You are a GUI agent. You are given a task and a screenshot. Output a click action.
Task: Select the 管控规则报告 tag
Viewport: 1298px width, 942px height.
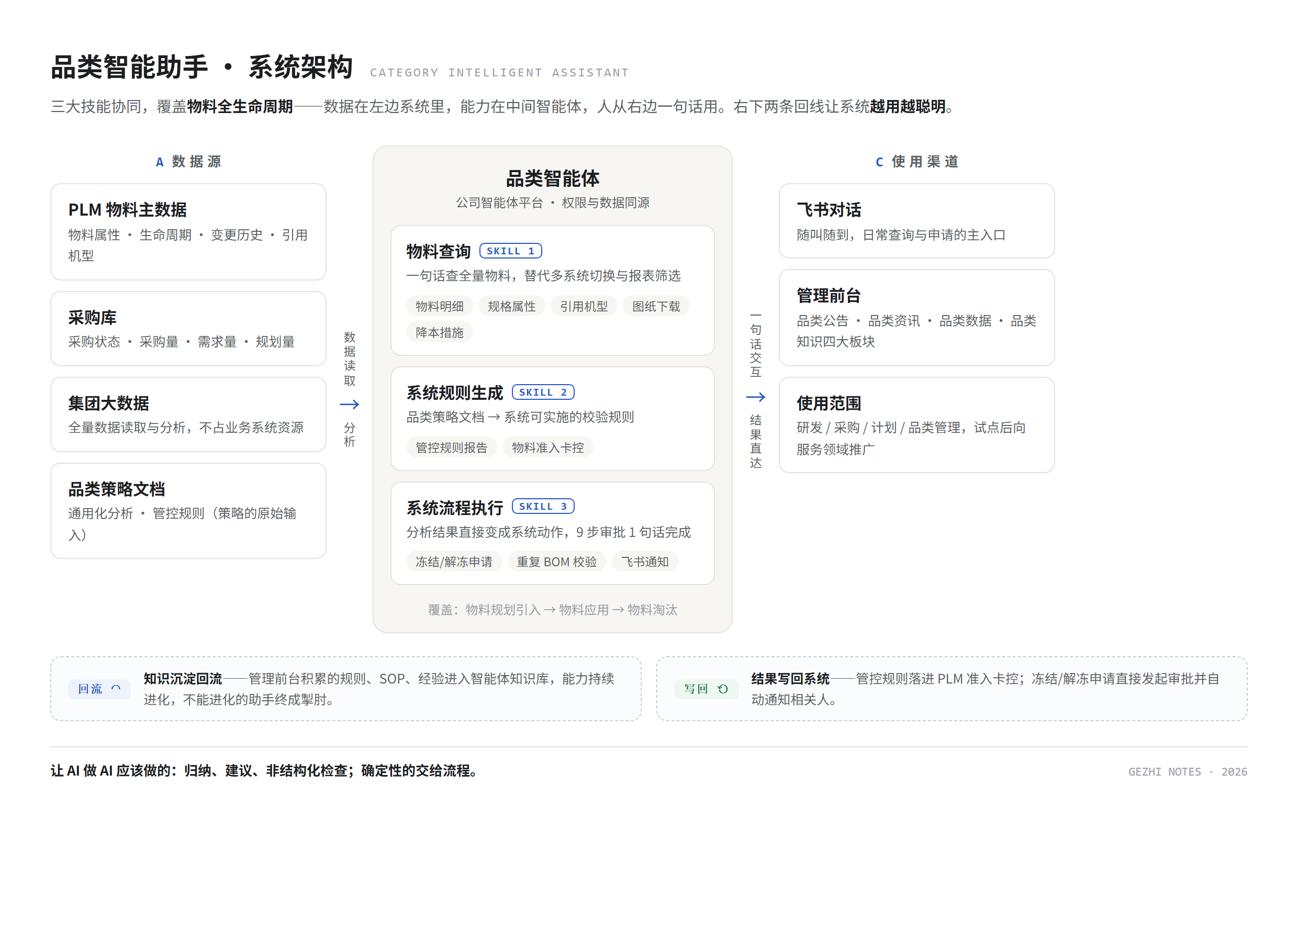click(451, 447)
